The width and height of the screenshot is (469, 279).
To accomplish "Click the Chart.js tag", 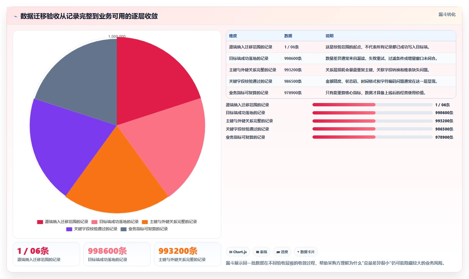I will [238, 252].
